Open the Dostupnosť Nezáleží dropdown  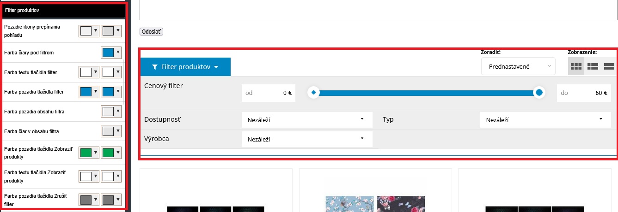(x=307, y=120)
